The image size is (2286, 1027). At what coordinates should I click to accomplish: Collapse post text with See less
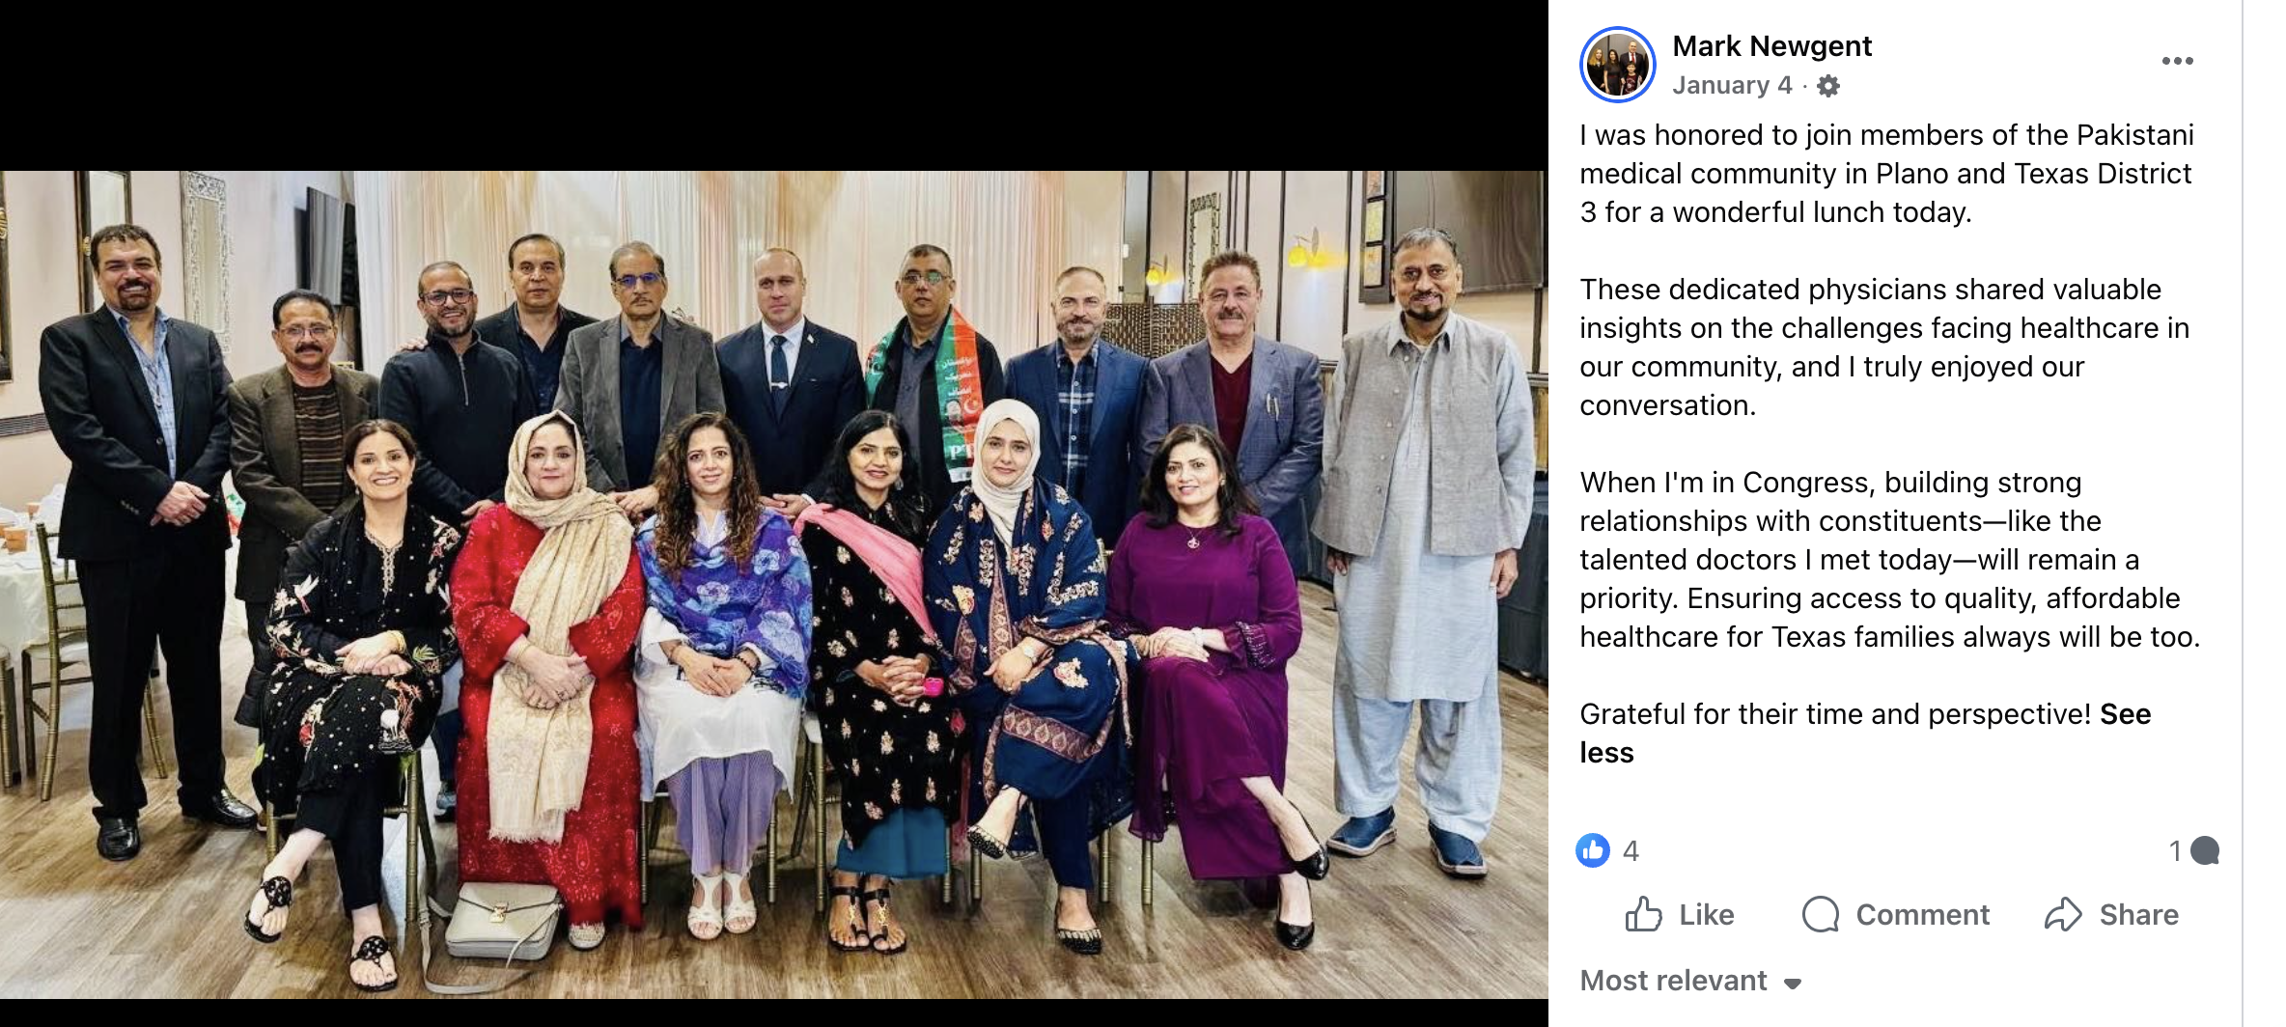[x=1865, y=734]
